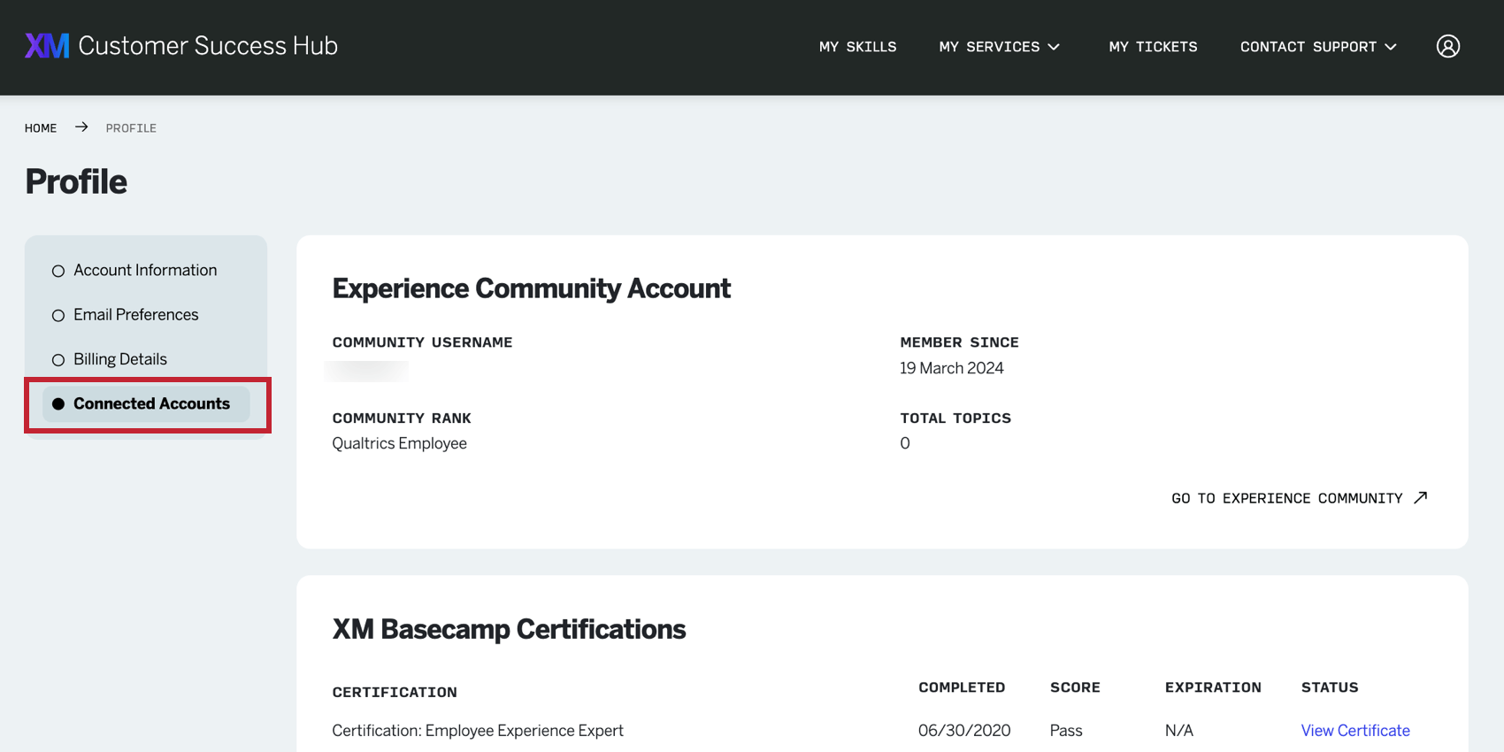This screenshot has width=1504, height=752.
Task: Open the View Certificate link
Action: [x=1354, y=731]
